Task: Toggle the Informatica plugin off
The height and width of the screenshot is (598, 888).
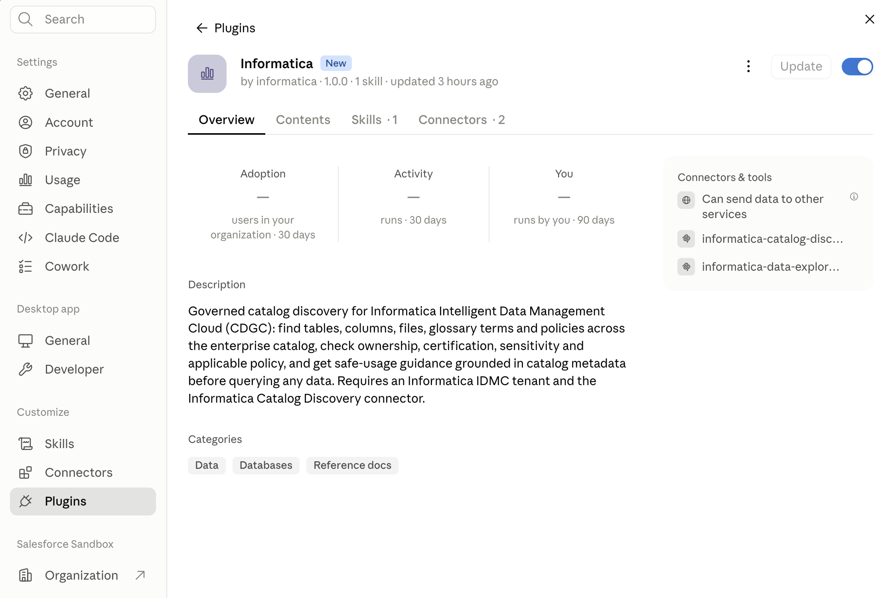Action: point(857,67)
